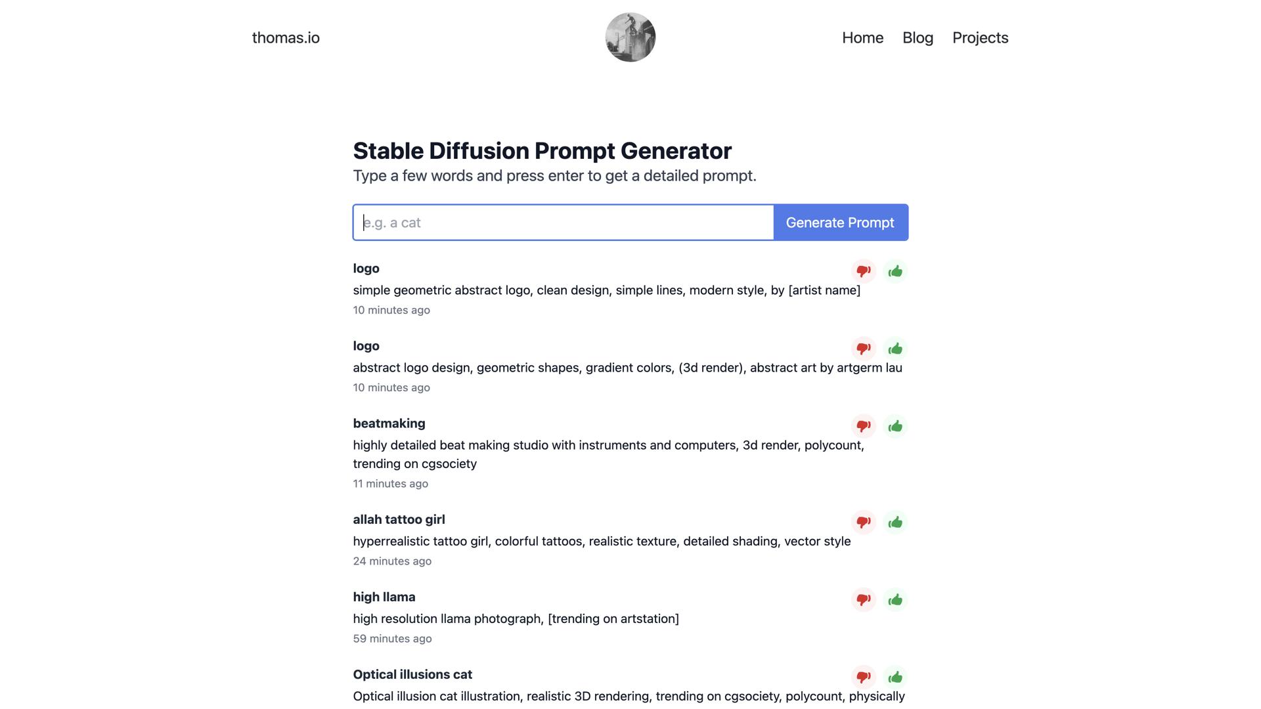Click the Stable Diffusion Prompt Generator heading
This screenshot has width=1261, height=709.
point(542,150)
